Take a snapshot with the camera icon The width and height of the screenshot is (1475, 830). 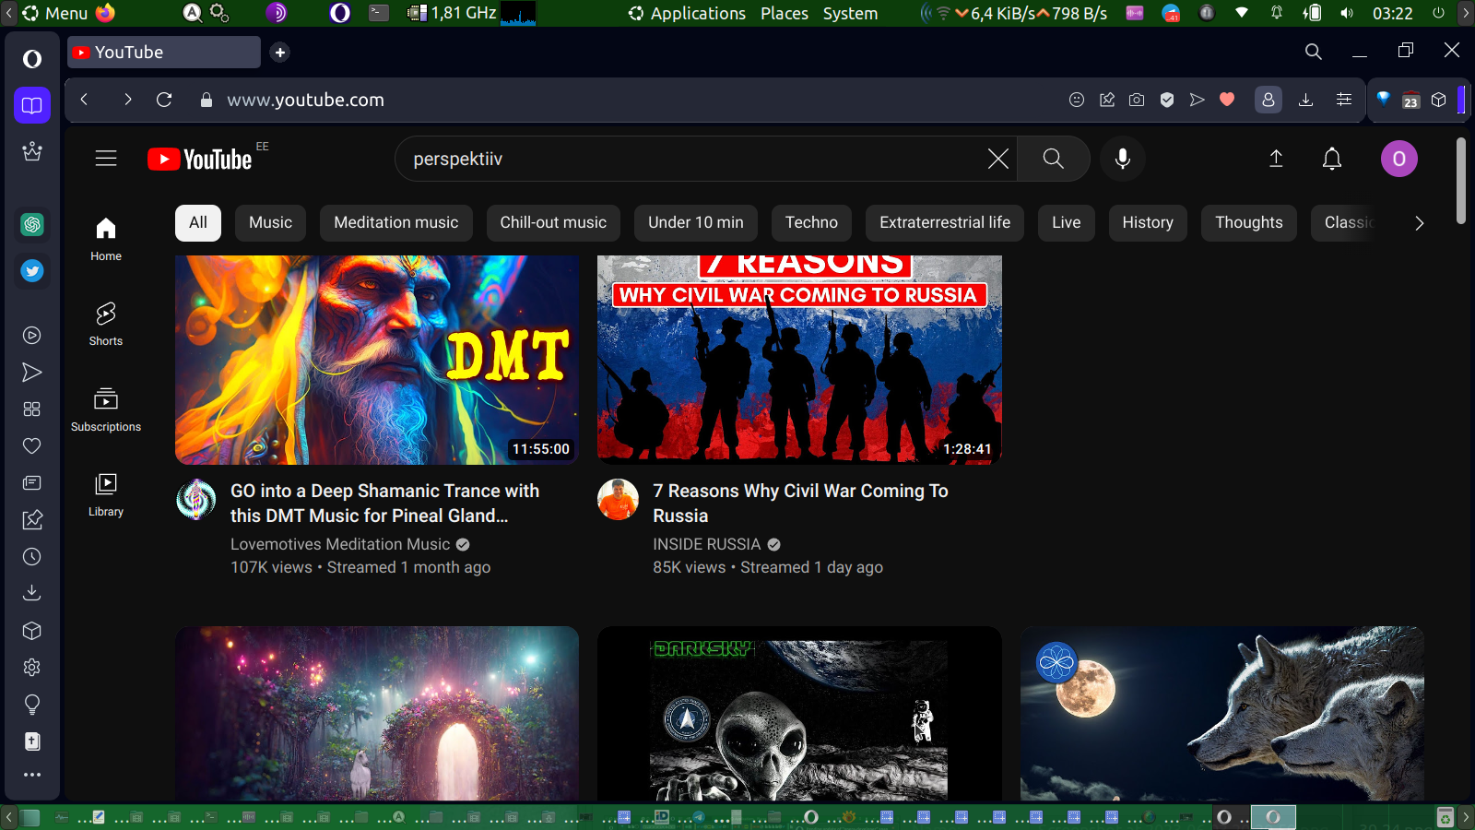coord(1137,100)
